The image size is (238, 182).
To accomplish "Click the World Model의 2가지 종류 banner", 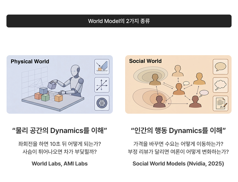I will (x=119, y=21).
